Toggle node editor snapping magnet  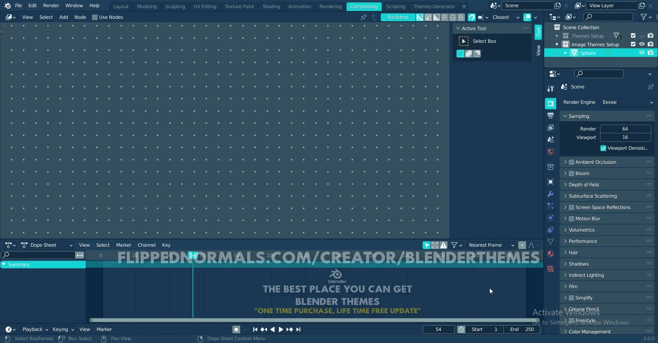pyautogui.click(x=472, y=17)
